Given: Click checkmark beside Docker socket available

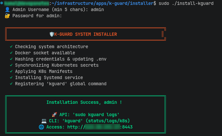Looking at the screenshot, I should coord(11,53).
